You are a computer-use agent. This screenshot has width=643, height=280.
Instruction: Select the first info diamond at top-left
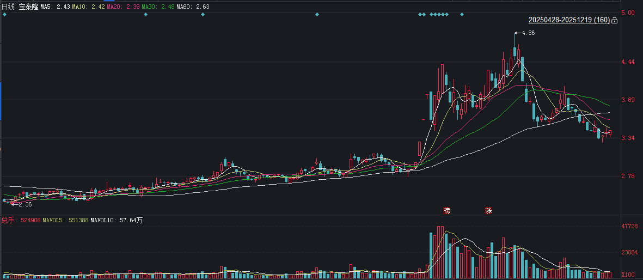[x=4, y=15]
